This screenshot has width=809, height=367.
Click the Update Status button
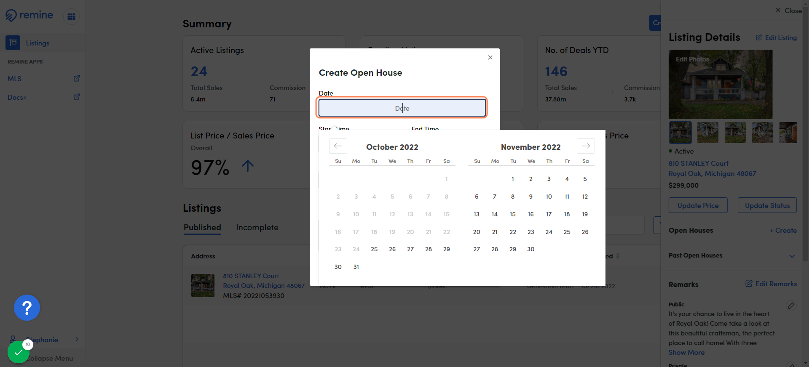click(767, 205)
